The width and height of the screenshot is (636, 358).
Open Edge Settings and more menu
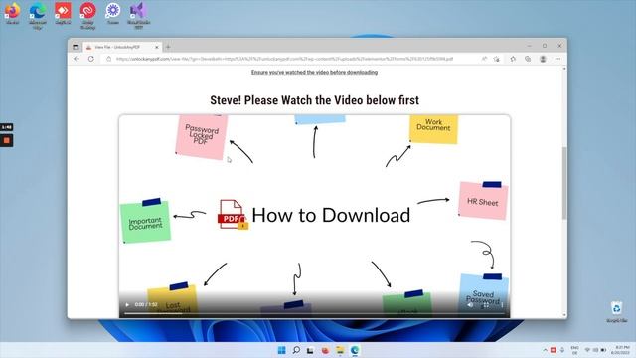557,59
